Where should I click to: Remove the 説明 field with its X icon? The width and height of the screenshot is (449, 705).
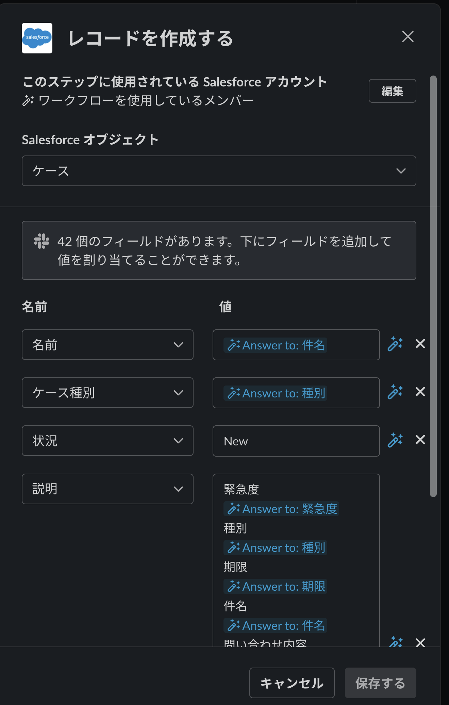421,643
